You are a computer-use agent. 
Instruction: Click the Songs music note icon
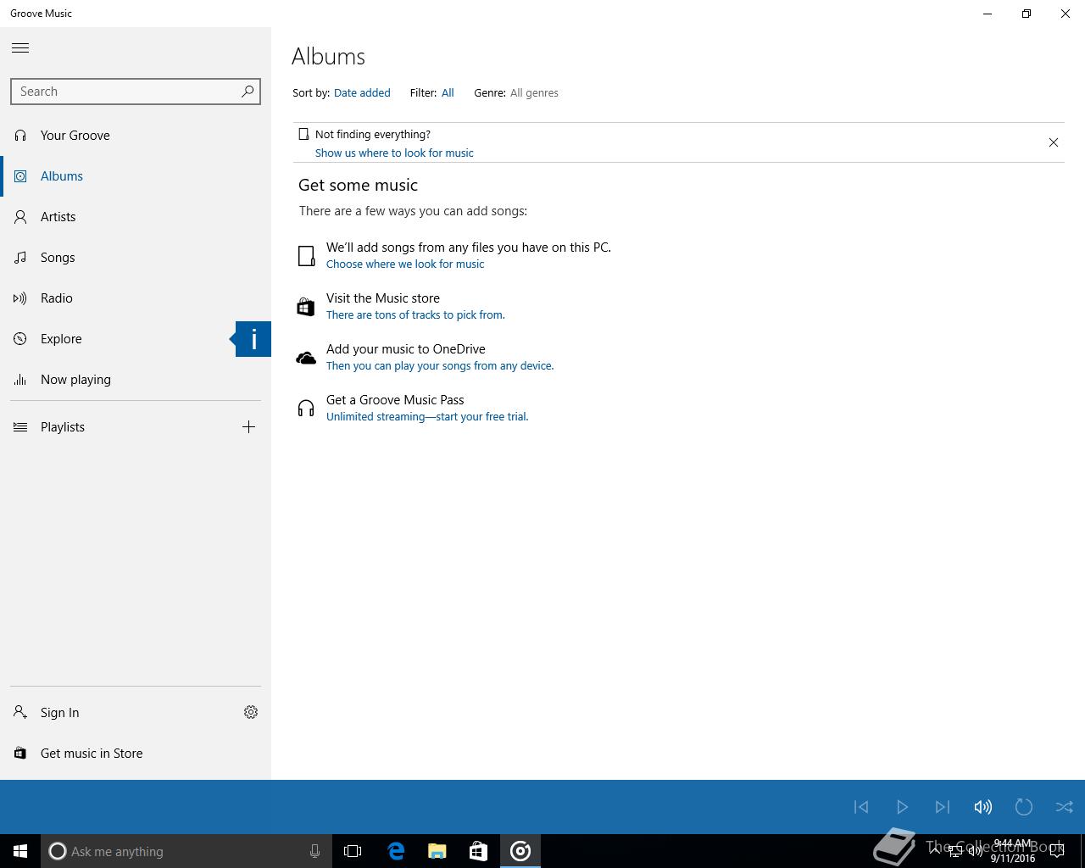click(20, 258)
